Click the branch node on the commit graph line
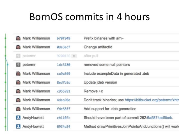This screenshot has width=179, height=134. click(x=8, y=65)
